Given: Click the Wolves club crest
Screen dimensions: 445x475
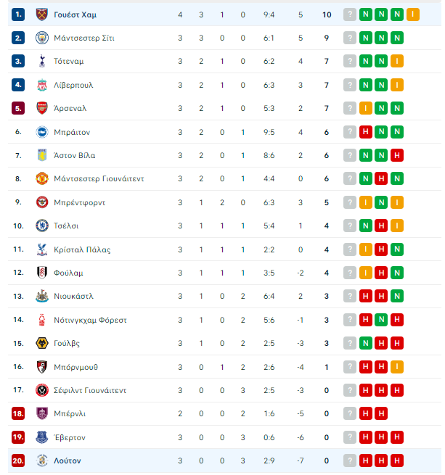Looking at the screenshot, I should [x=42, y=343].
